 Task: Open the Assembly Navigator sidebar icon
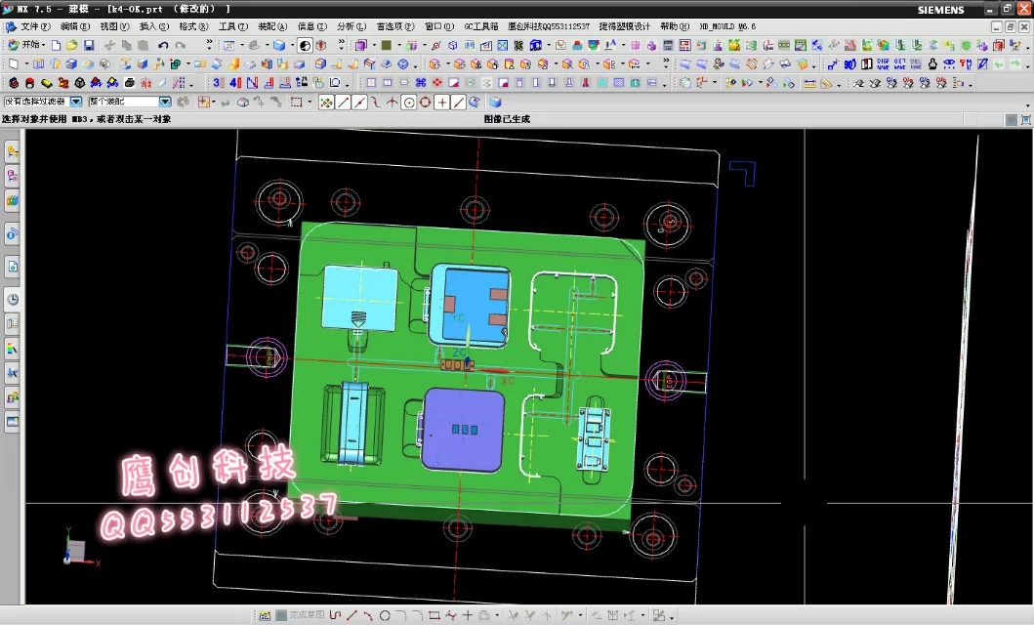[x=13, y=151]
